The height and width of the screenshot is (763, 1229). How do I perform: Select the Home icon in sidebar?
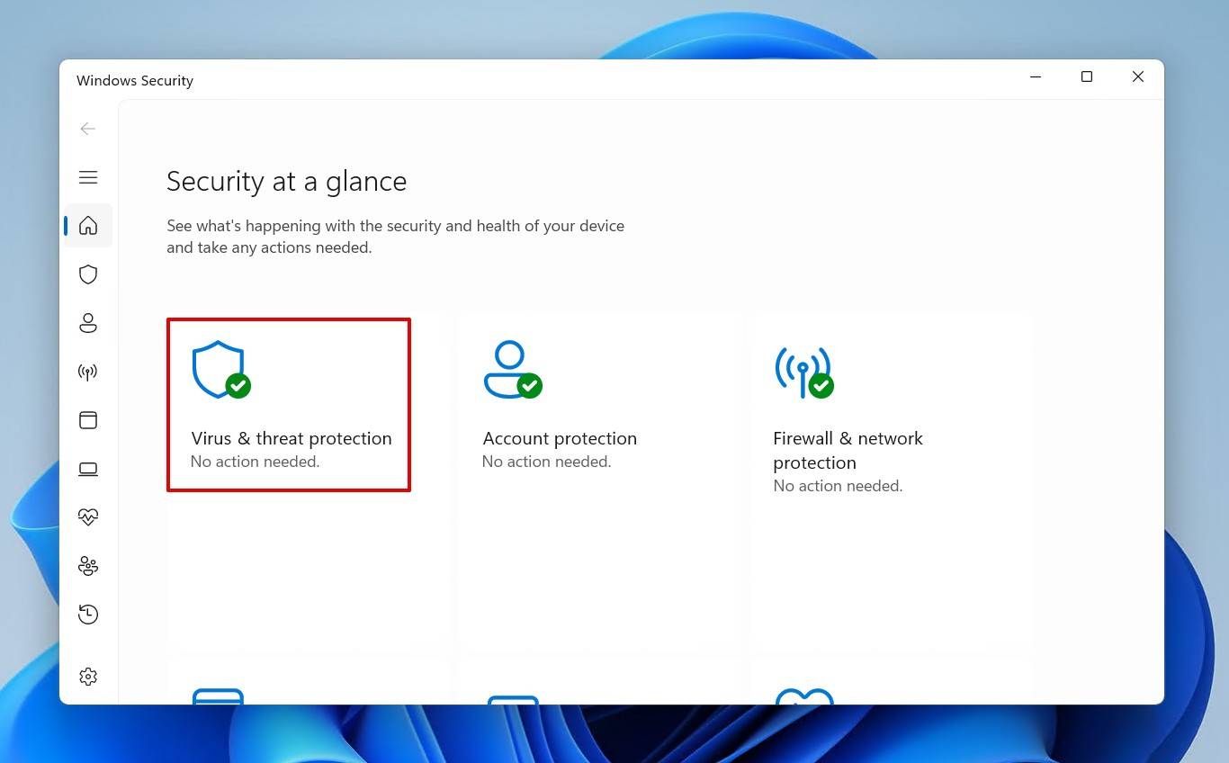point(88,226)
